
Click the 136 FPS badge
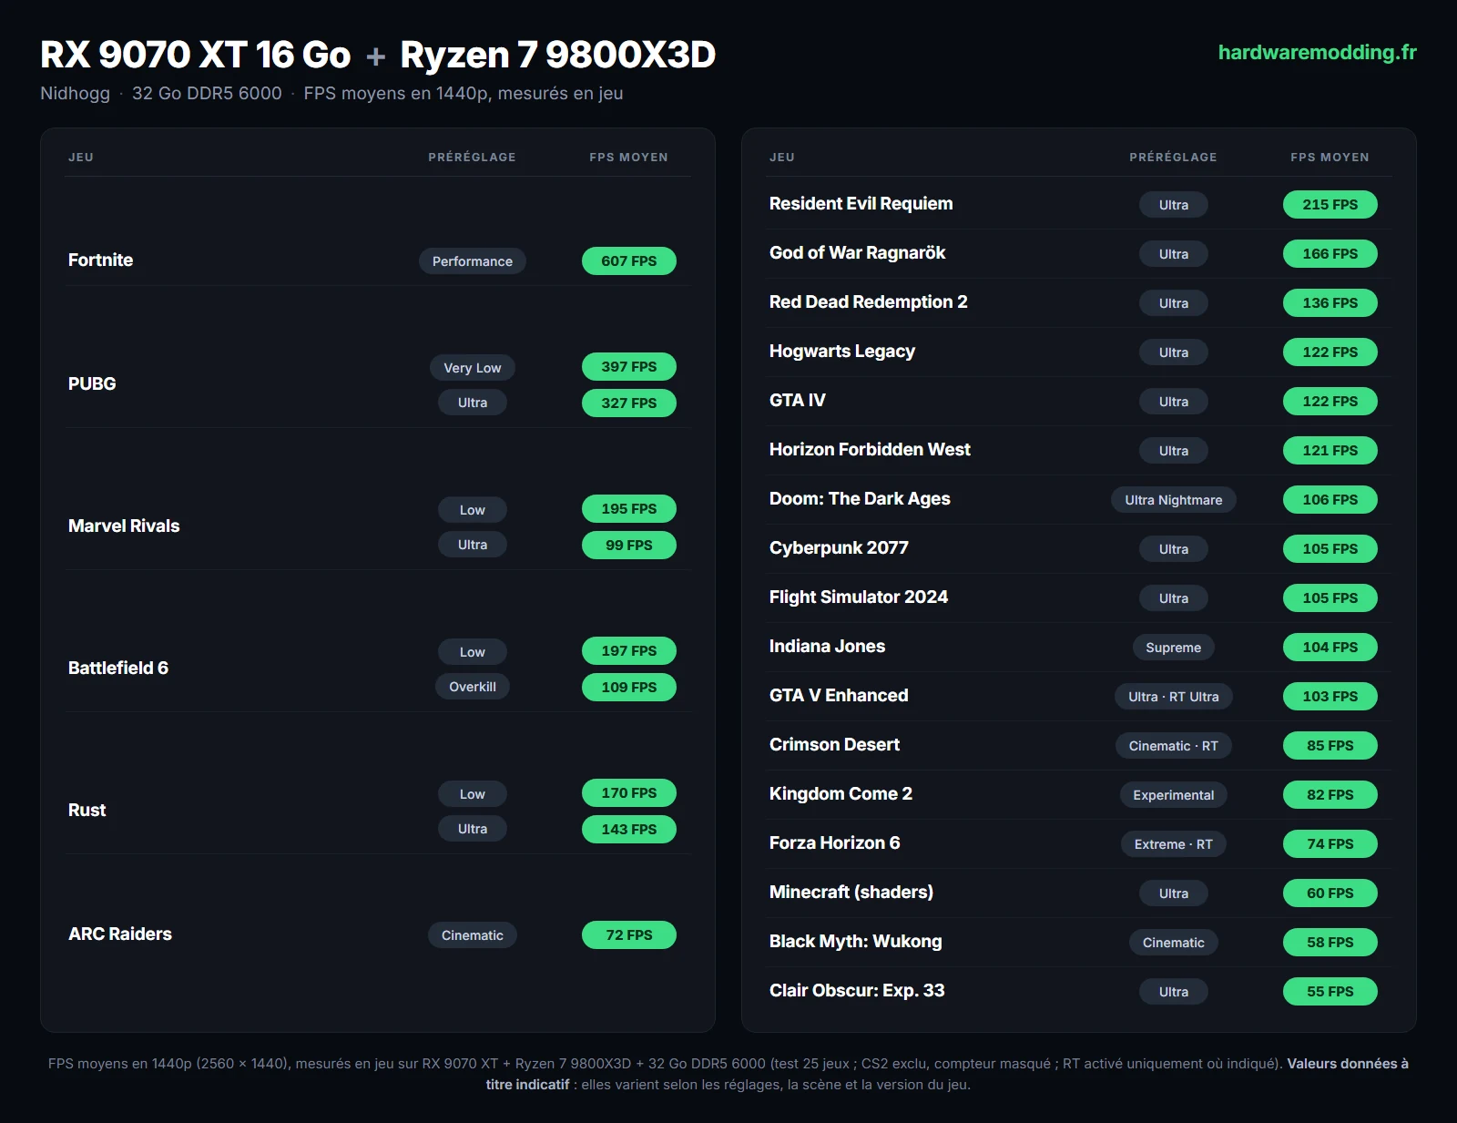point(1330,303)
